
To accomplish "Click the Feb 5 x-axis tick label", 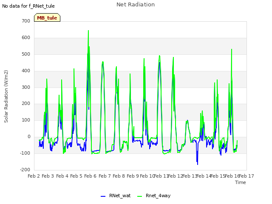I will 76,176.
